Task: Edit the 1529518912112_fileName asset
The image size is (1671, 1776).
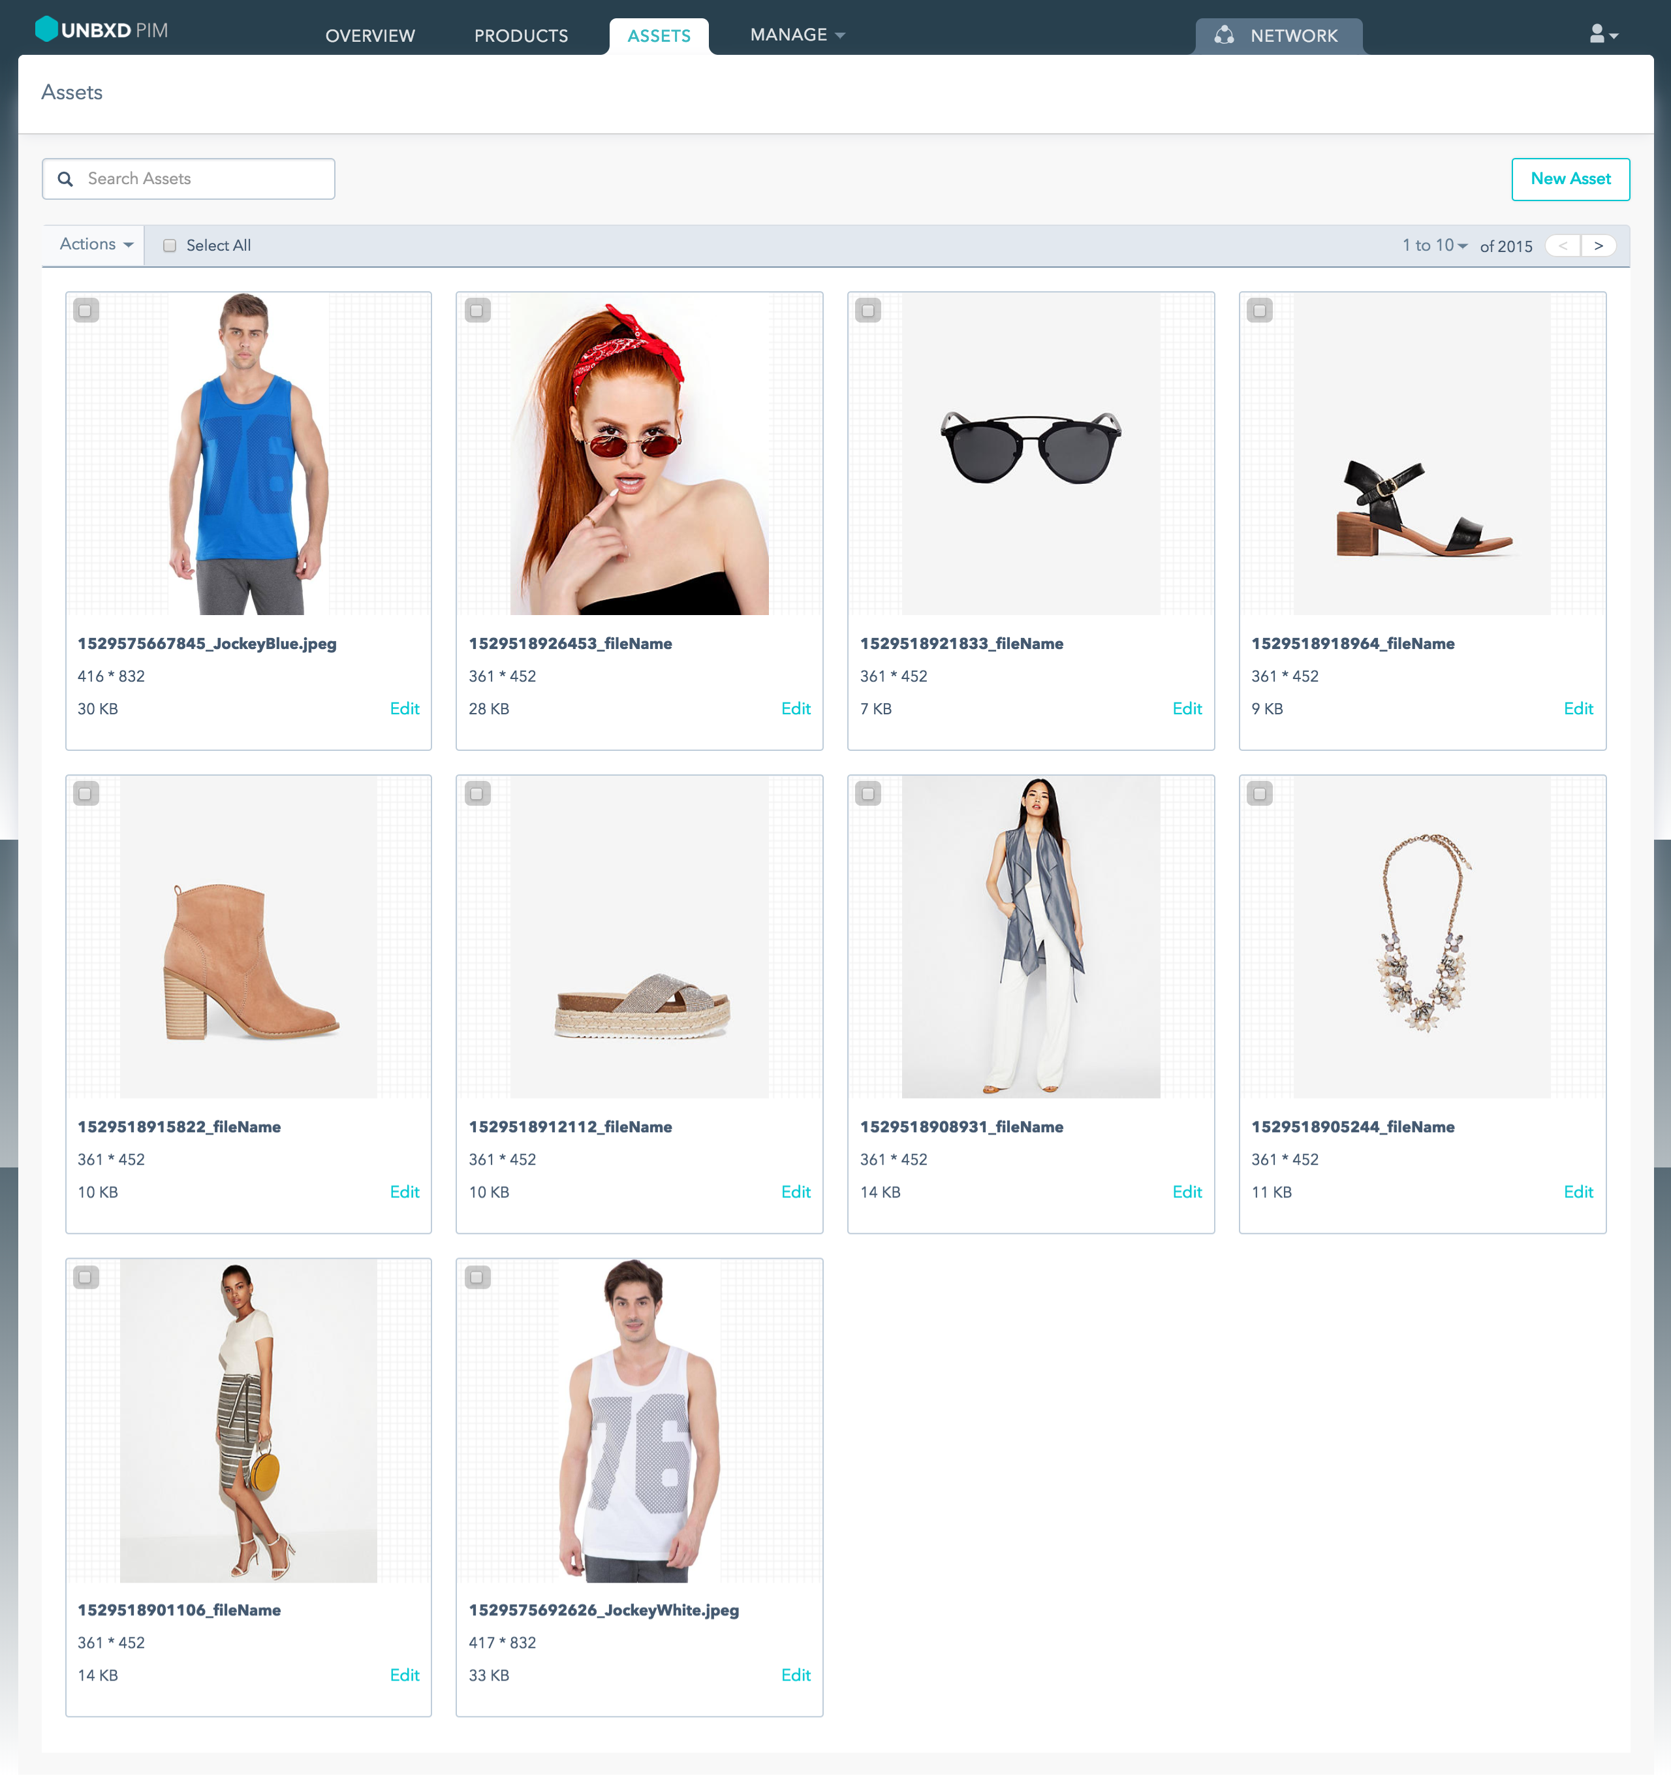Action: (x=796, y=1192)
